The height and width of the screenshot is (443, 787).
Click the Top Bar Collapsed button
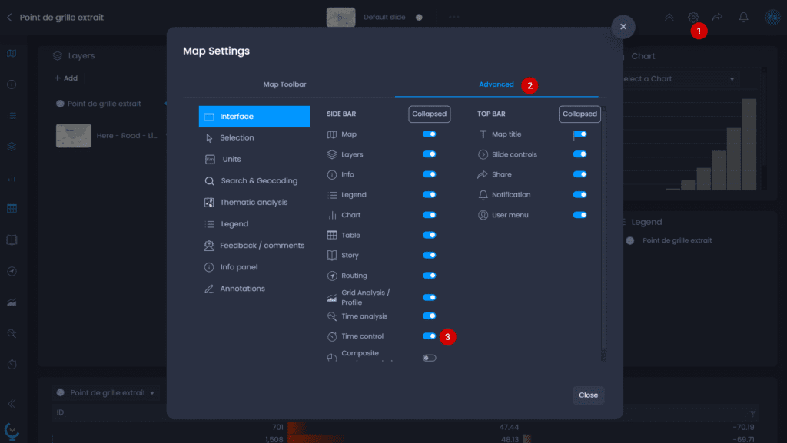(x=579, y=114)
